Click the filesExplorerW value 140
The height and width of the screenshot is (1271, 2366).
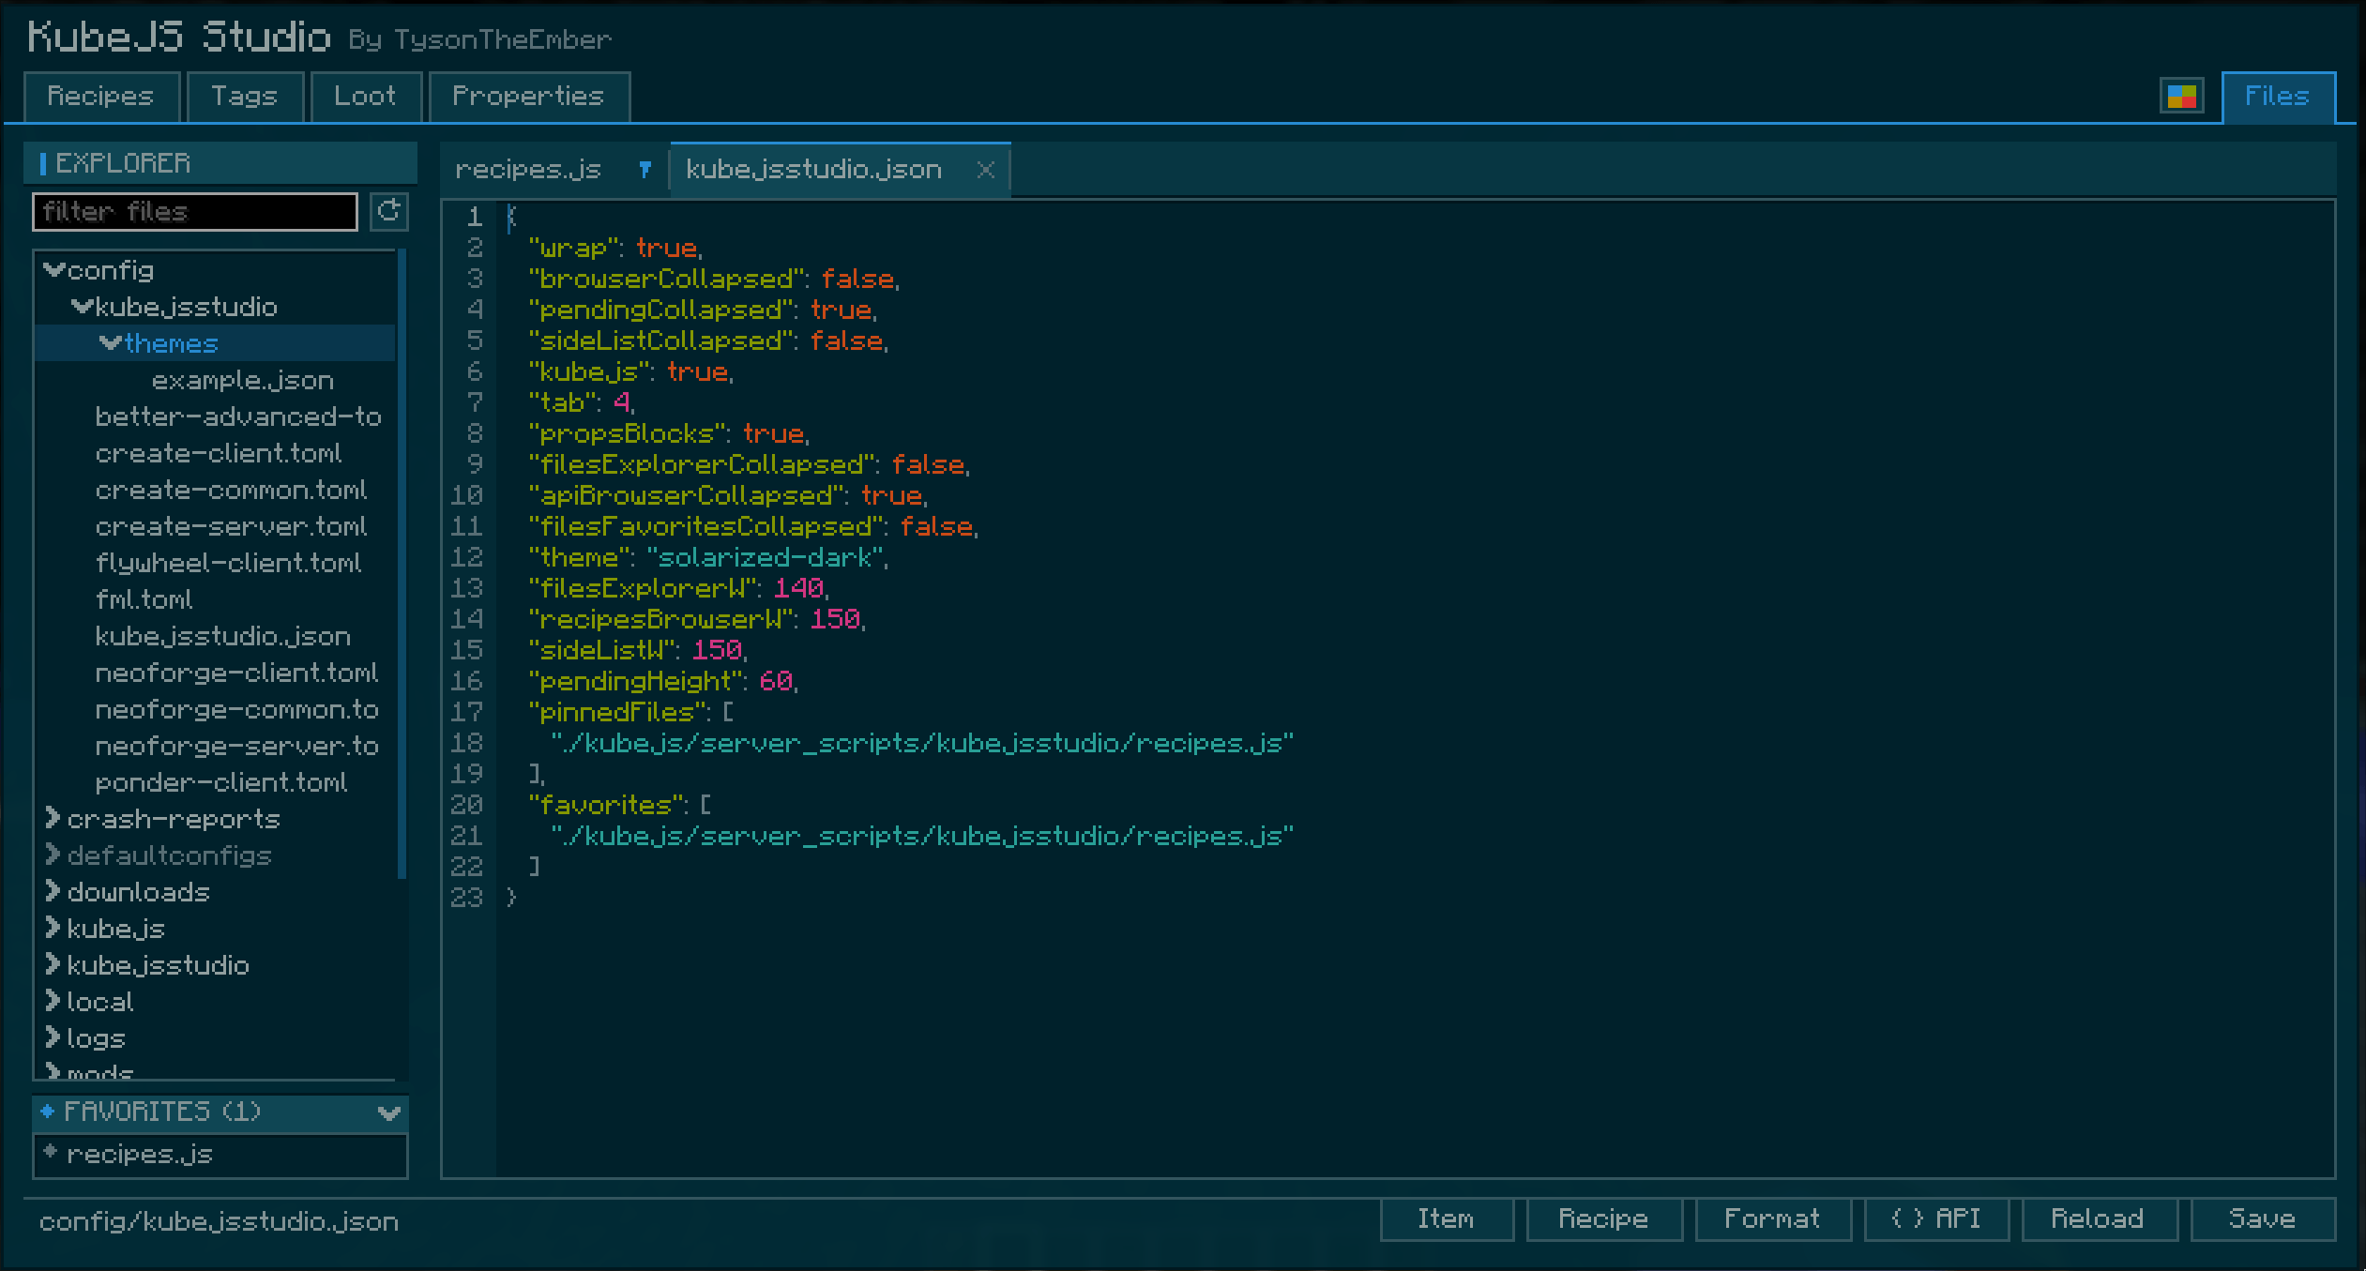tap(798, 588)
